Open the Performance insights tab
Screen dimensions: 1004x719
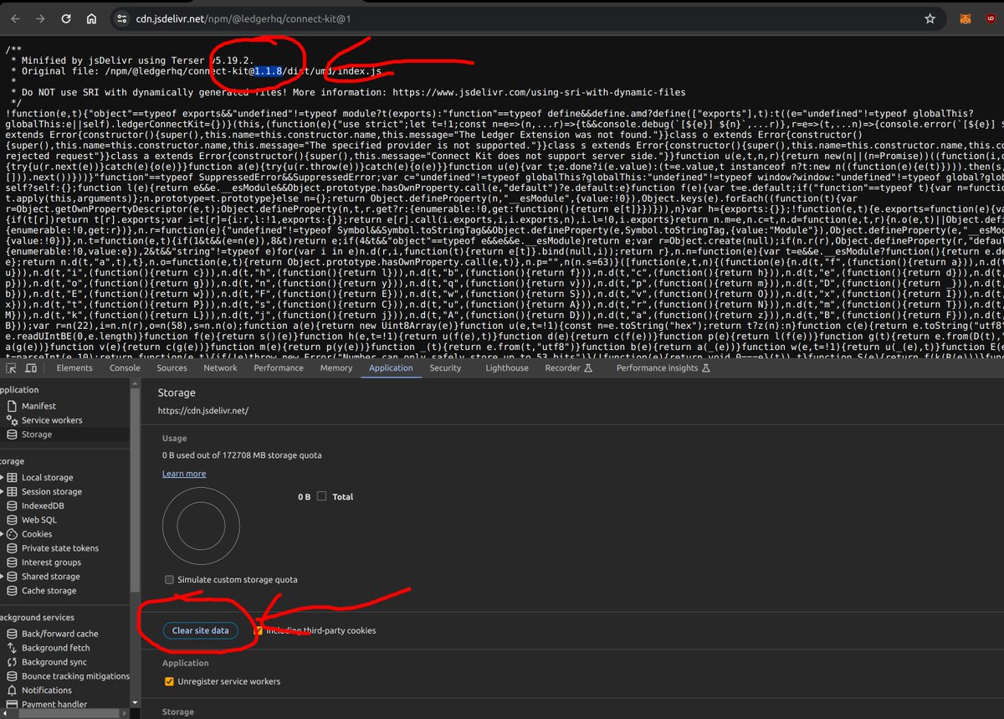[x=663, y=368]
